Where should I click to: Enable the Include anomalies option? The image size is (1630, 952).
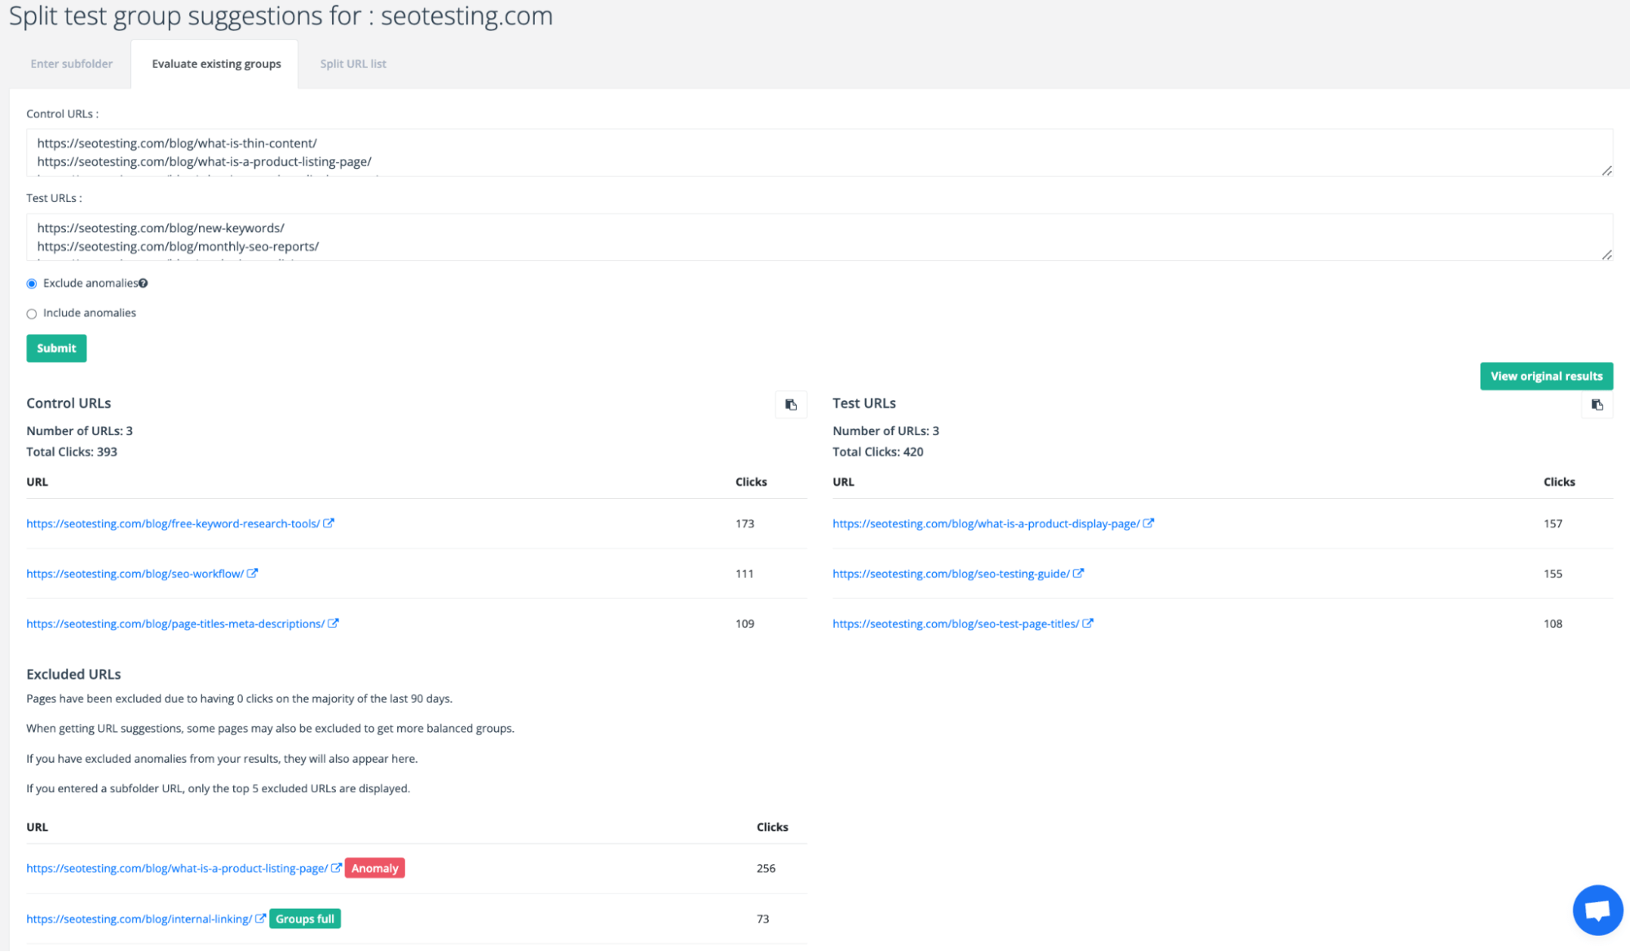pyautogui.click(x=31, y=313)
